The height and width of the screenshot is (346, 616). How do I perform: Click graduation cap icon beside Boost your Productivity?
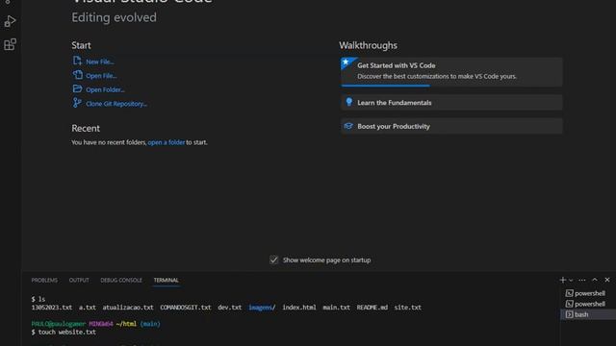coord(348,126)
